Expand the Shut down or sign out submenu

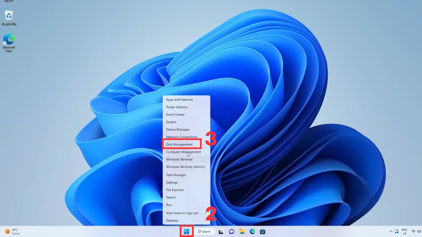point(183,213)
